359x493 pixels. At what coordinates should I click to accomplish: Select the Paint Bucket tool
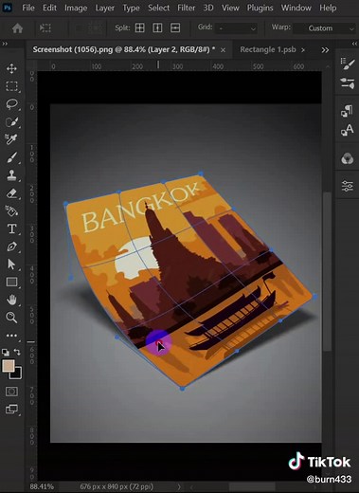(11, 210)
